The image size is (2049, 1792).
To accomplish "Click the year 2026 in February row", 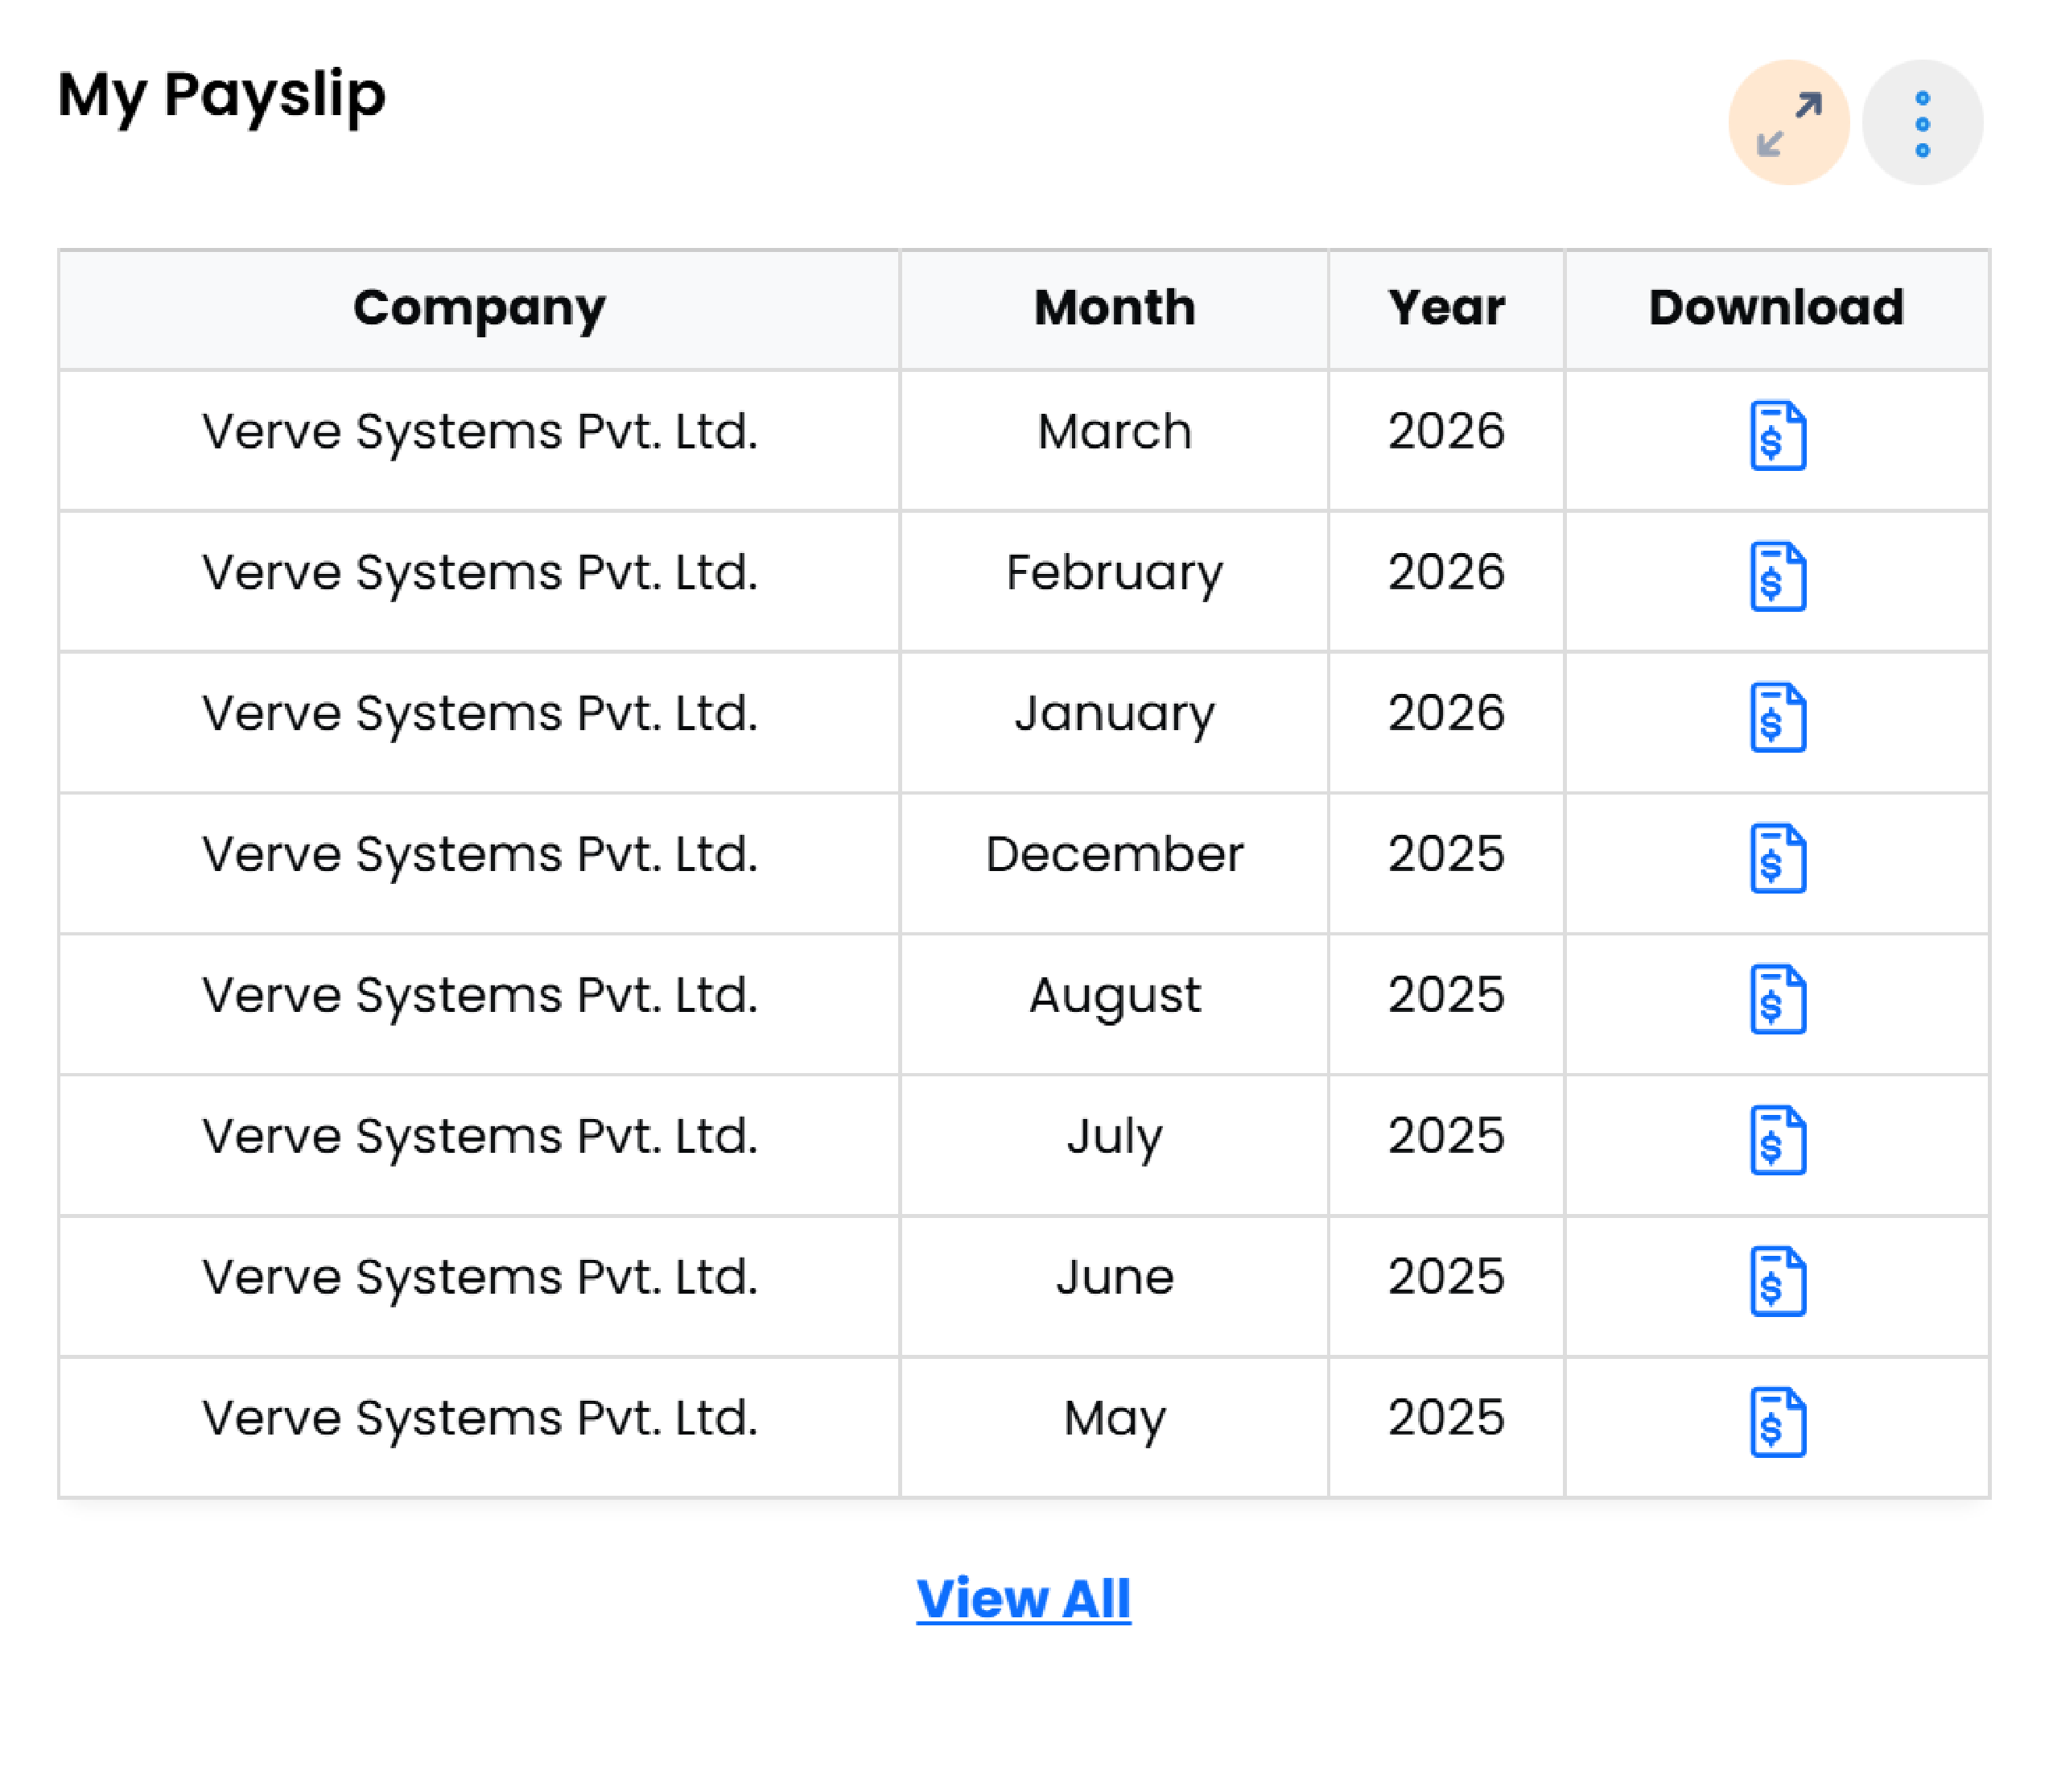I will click(1445, 573).
